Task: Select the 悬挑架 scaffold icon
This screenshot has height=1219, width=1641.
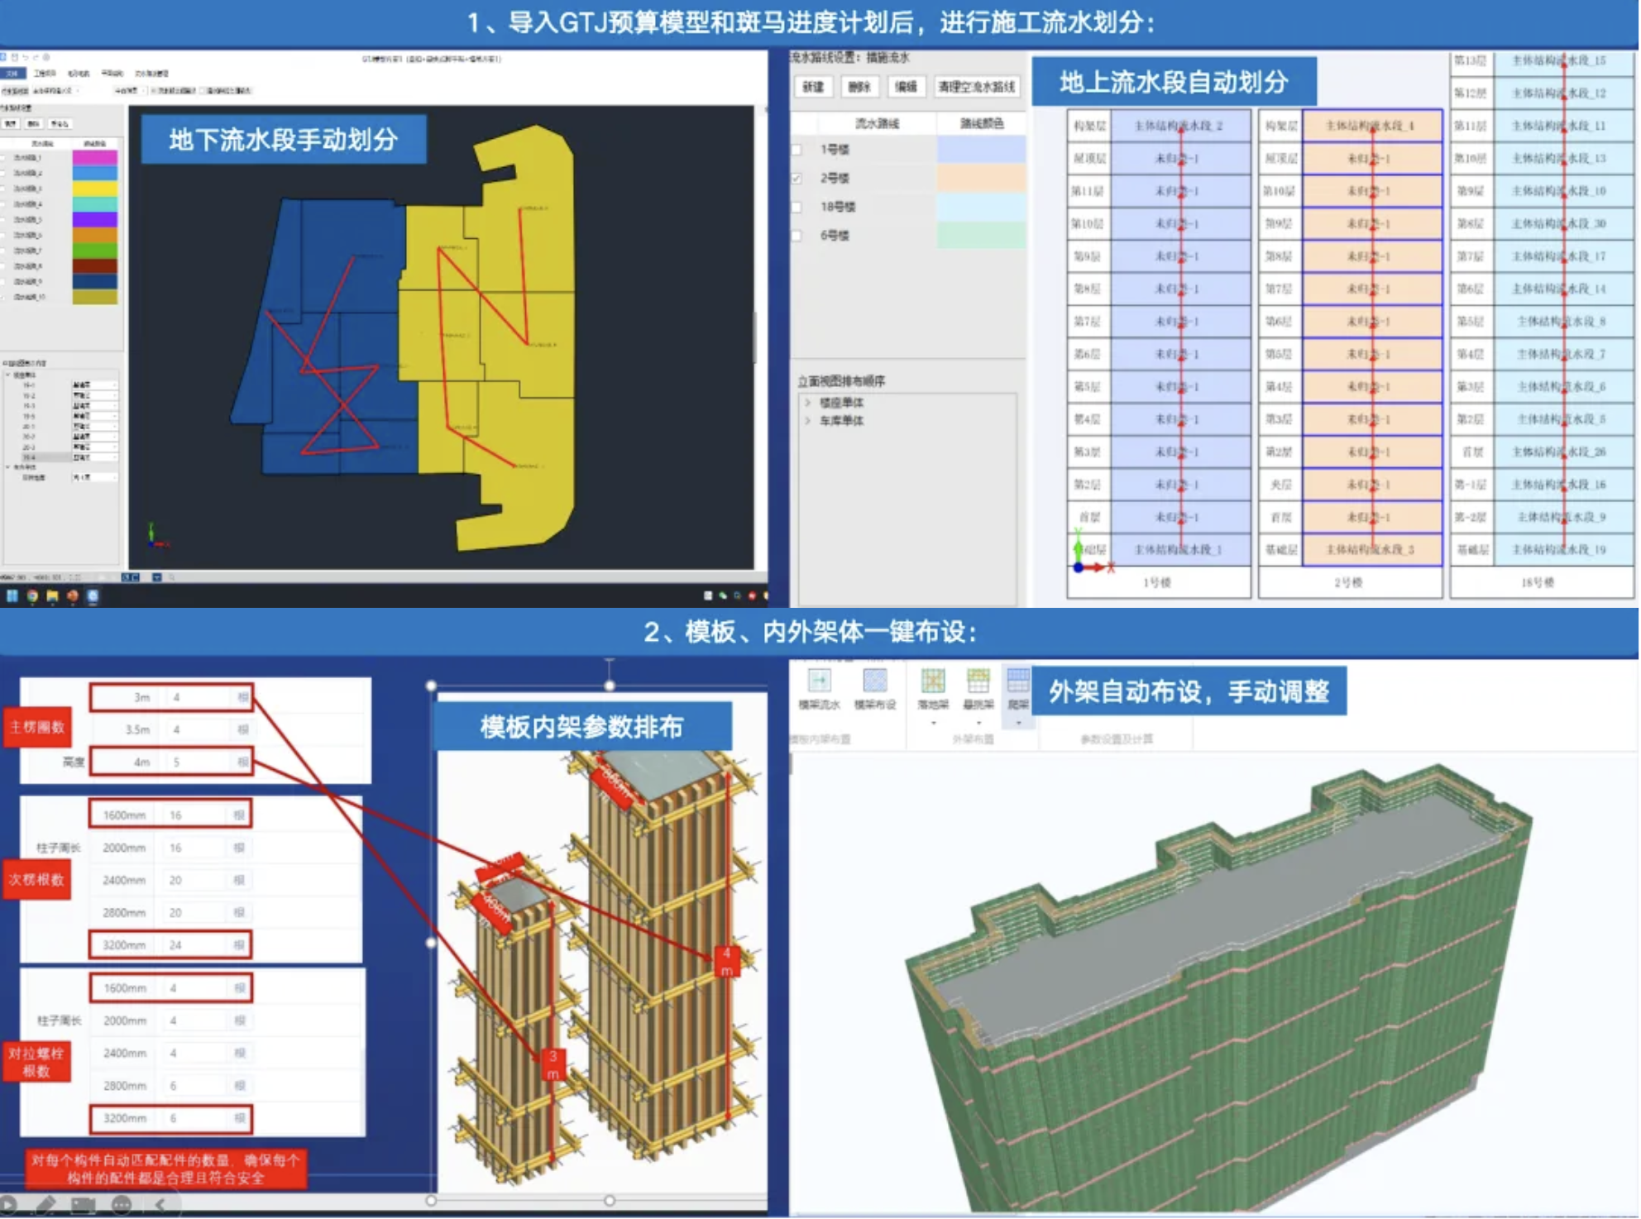Action: pyautogui.click(x=978, y=682)
